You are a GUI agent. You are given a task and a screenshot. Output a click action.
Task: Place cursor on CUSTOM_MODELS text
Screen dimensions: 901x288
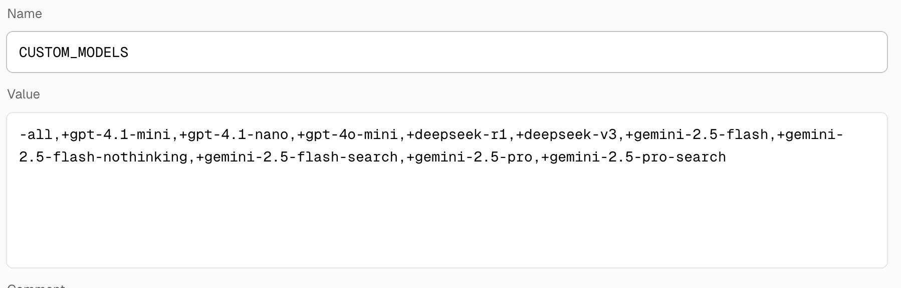tap(74, 52)
